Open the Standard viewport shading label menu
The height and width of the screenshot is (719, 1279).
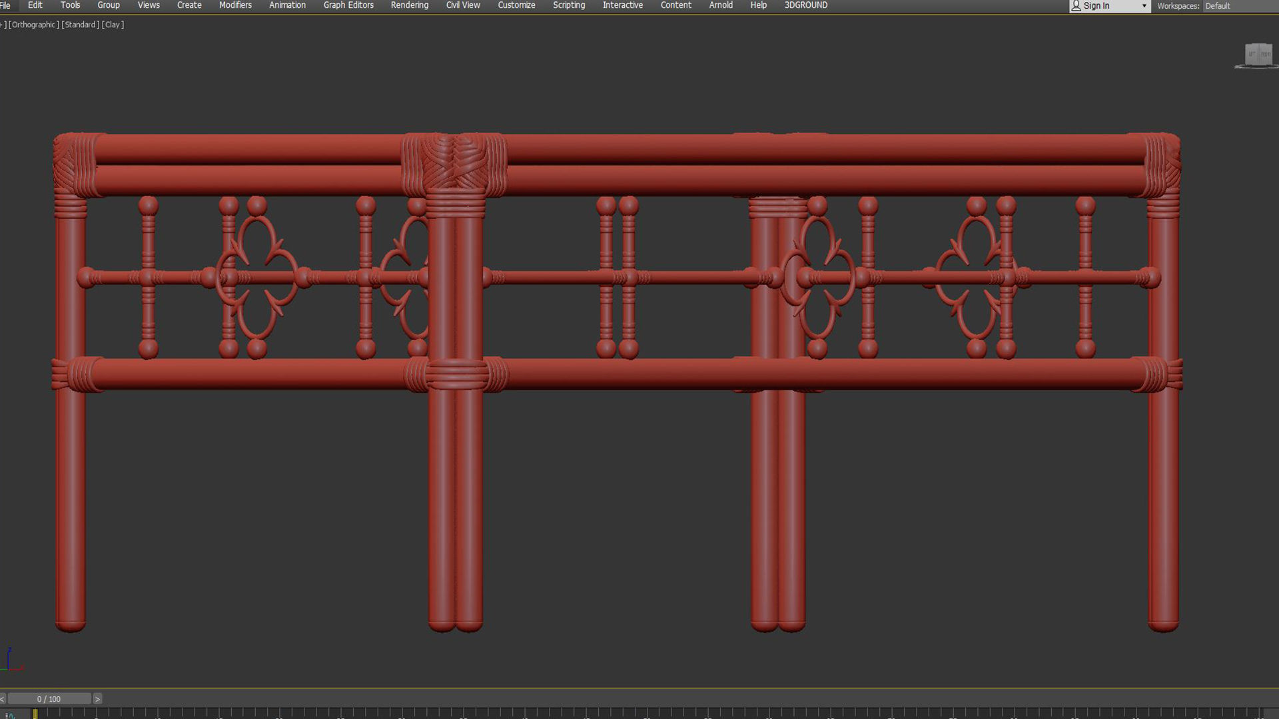[x=81, y=25]
